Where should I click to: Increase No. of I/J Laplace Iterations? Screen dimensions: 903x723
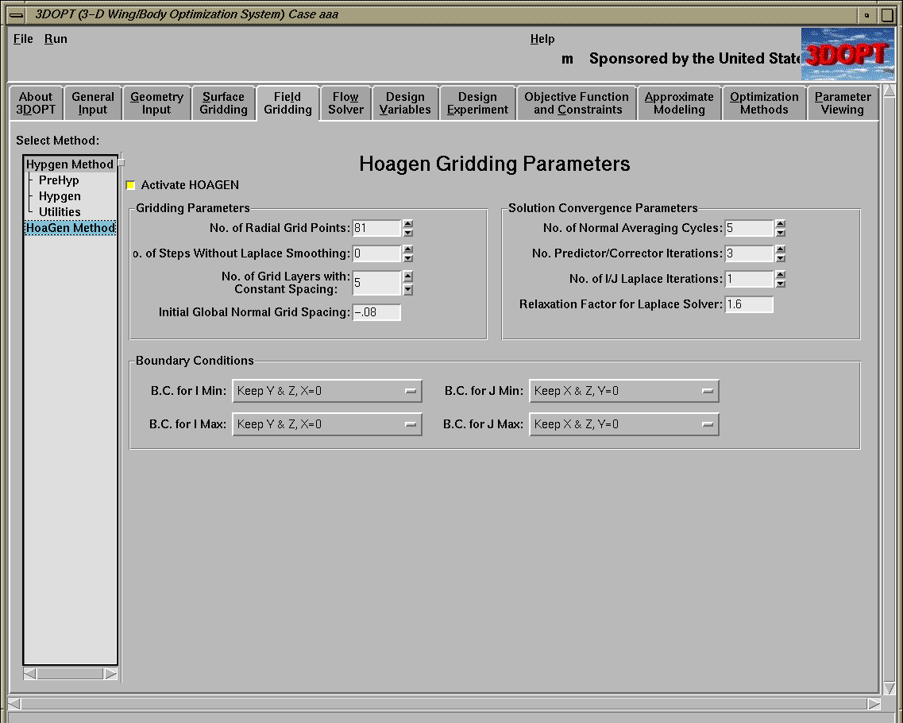[781, 275]
